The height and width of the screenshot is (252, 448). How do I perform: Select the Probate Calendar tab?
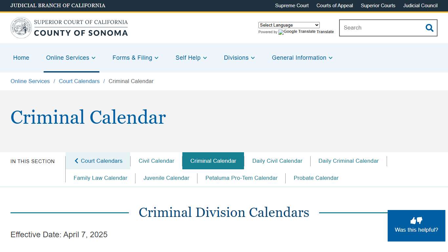(316, 178)
